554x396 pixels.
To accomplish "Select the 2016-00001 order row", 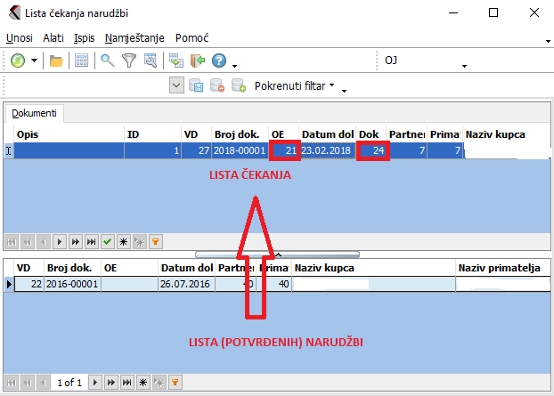I will point(71,284).
